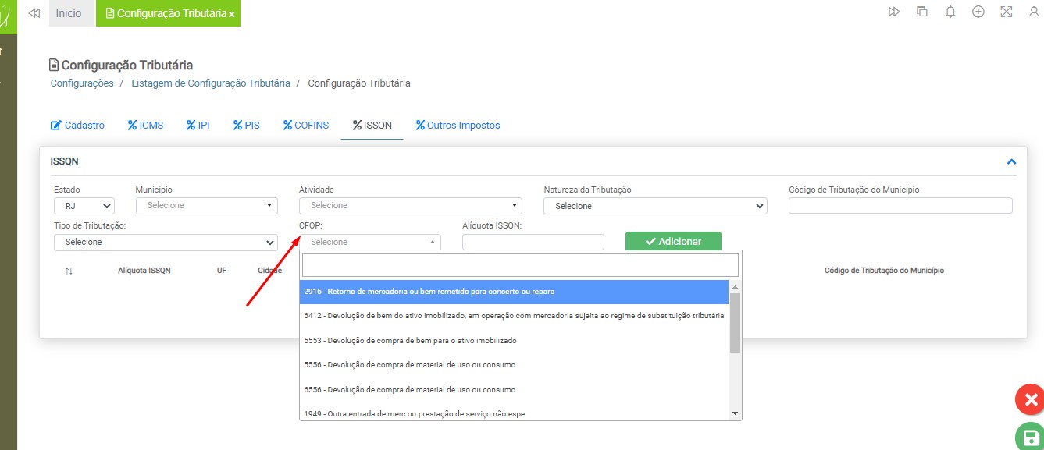Screen dimensions: 1044x450
Task: Toggle fullscreen with the expand arrows icon
Action: pos(1006,12)
